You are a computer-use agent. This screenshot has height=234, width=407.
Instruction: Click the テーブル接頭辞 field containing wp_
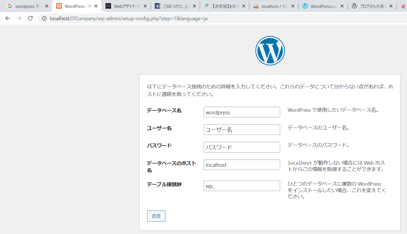(242, 186)
